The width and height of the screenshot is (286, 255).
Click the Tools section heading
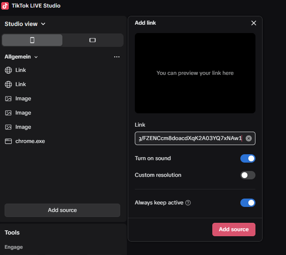coord(12,232)
